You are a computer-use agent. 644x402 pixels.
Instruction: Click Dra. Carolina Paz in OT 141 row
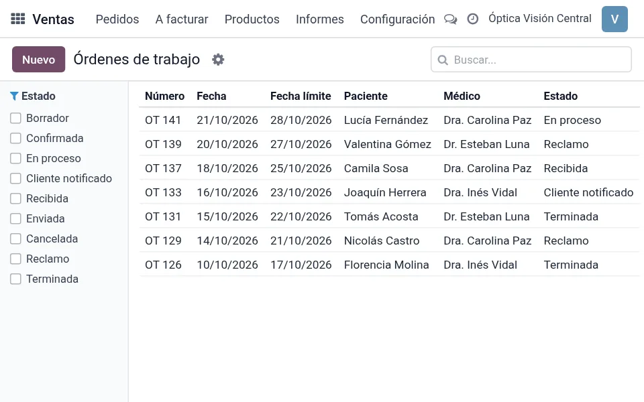[488, 120]
